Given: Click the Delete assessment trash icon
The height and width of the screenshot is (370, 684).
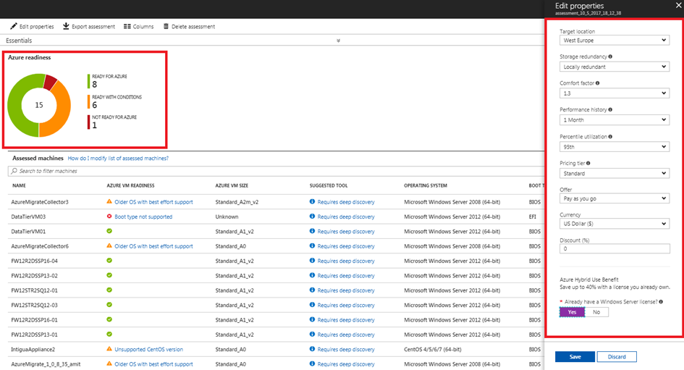Looking at the screenshot, I should pyautogui.click(x=166, y=26).
